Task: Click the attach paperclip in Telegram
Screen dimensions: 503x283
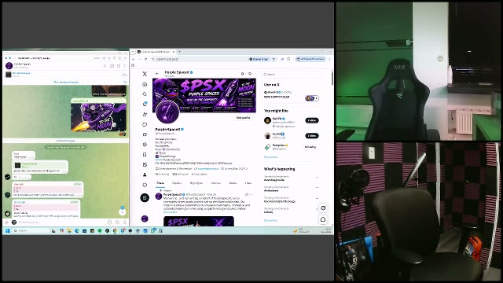Action: point(6,222)
